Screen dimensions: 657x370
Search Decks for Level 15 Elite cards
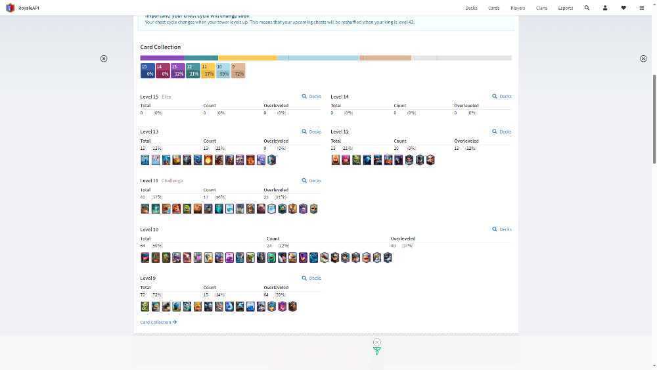click(311, 97)
